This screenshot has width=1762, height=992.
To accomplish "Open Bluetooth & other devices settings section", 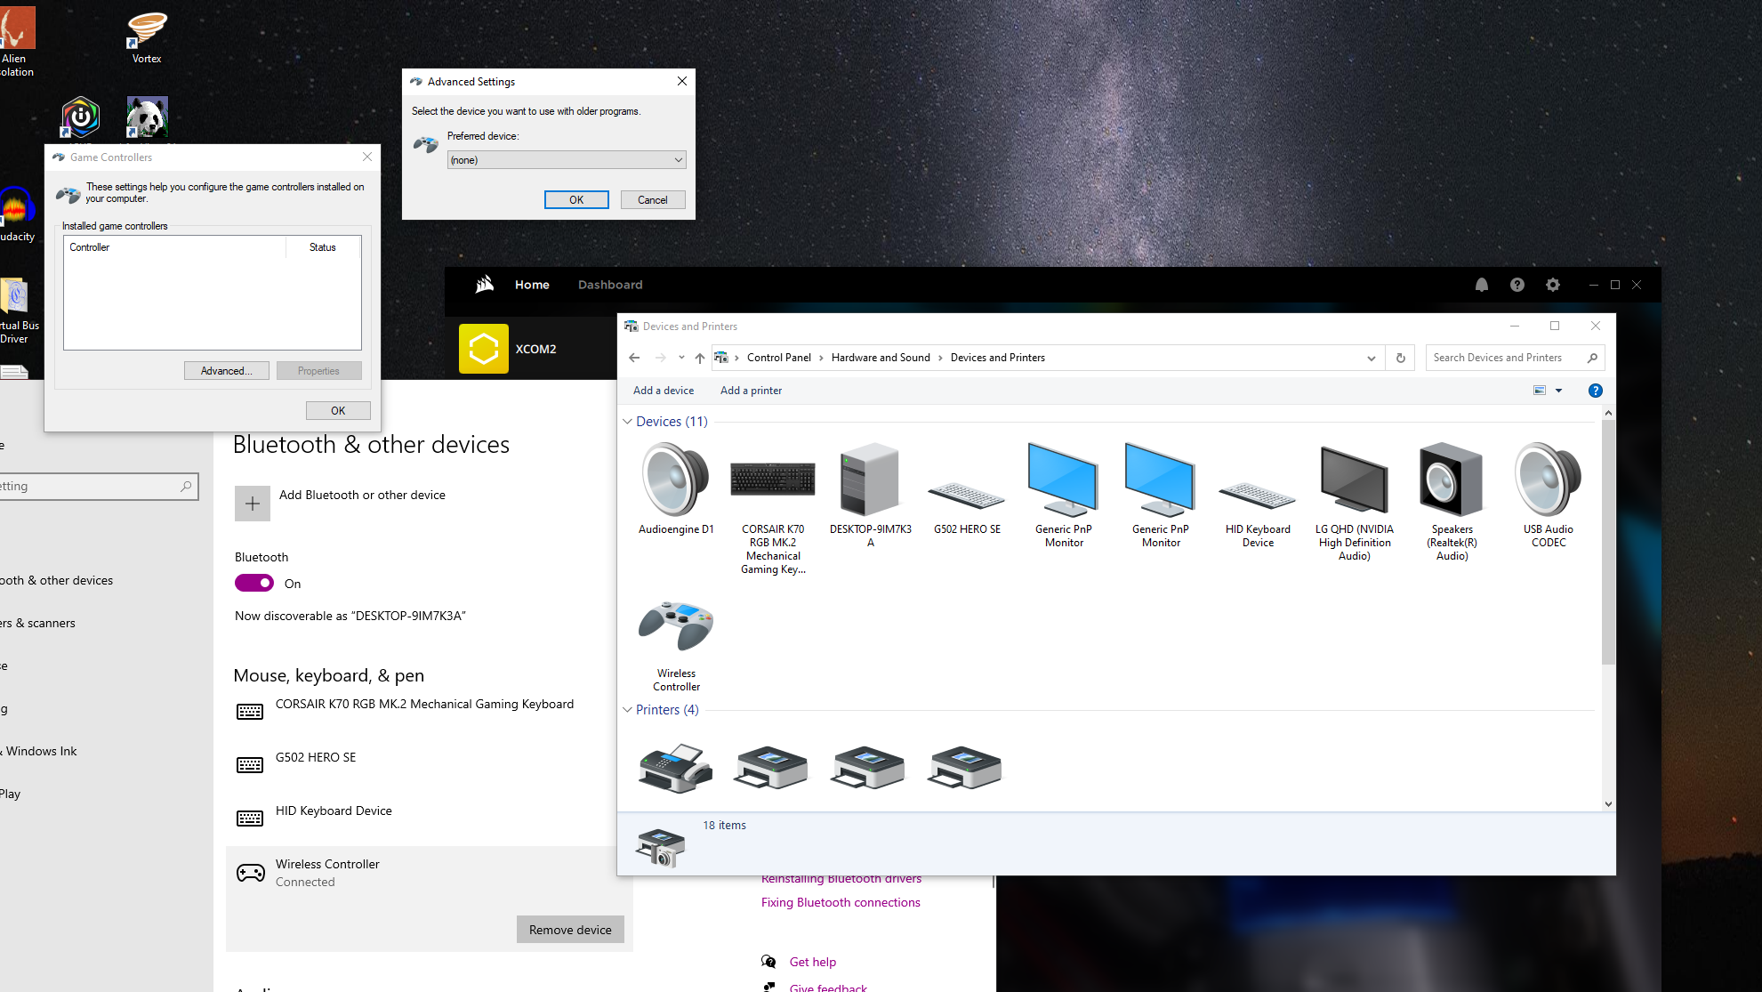I will [x=57, y=580].
